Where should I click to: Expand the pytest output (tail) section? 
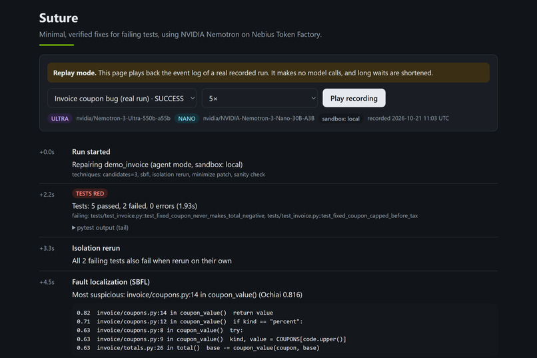click(x=100, y=228)
